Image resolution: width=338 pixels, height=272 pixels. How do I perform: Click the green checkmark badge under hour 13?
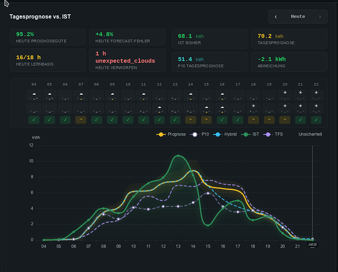point(175,120)
